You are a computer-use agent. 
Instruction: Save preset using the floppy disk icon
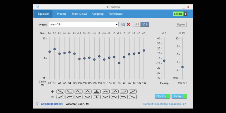coord(123,25)
